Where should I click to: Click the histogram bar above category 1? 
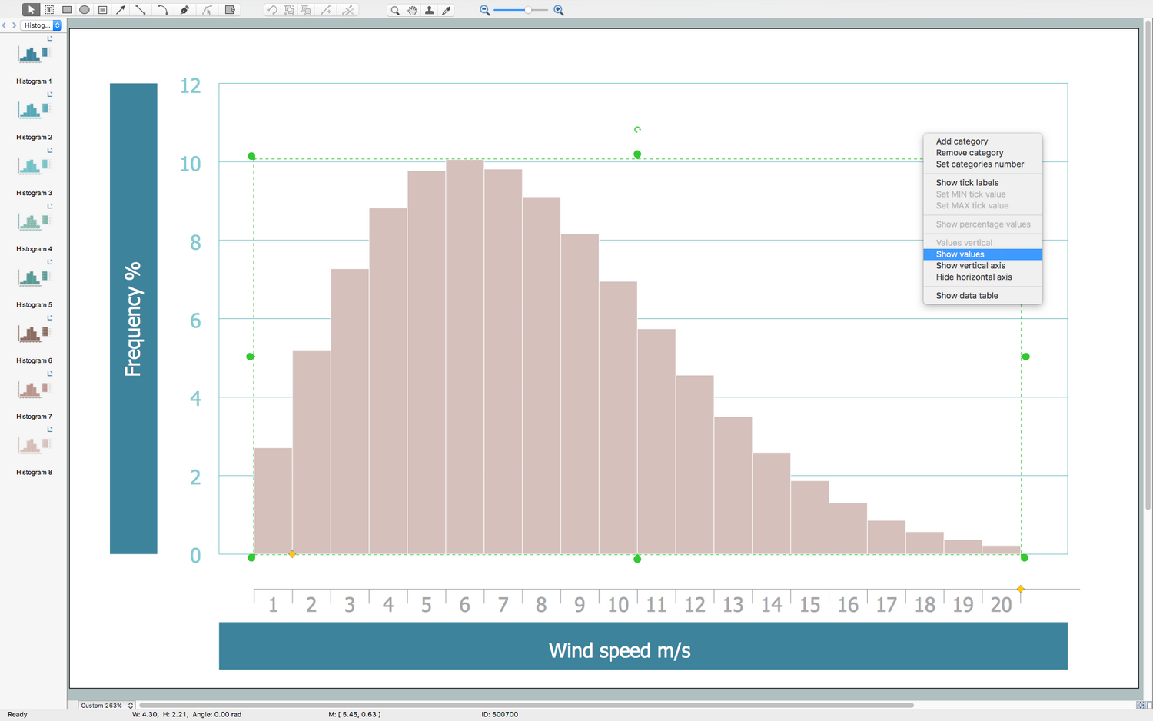click(x=273, y=501)
